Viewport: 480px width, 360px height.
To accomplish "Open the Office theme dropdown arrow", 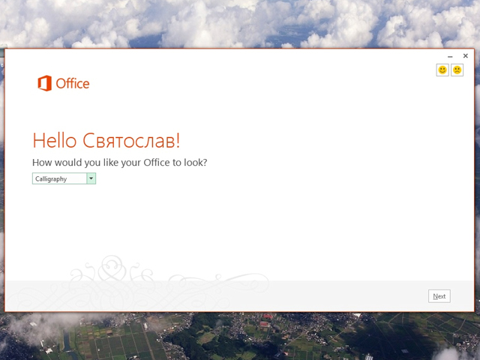I will click(91, 178).
